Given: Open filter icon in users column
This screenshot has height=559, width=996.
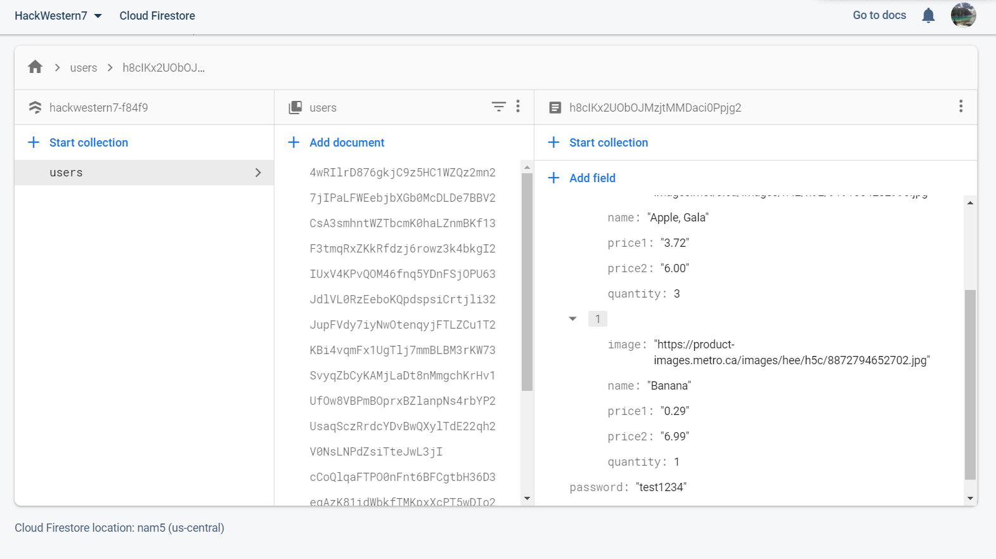Looking at the screenshot, I should click(499, 107).
